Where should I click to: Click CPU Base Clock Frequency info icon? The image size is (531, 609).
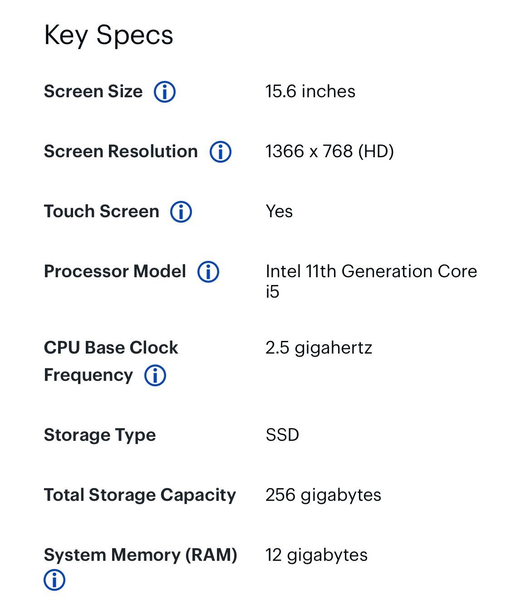click(155, 375)
